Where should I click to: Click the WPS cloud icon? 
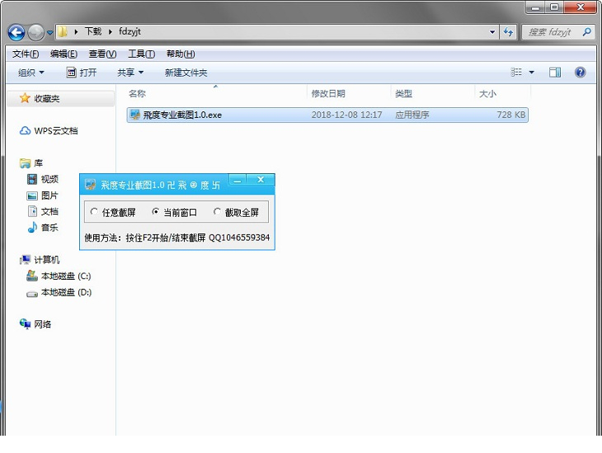tap(25, 131)
